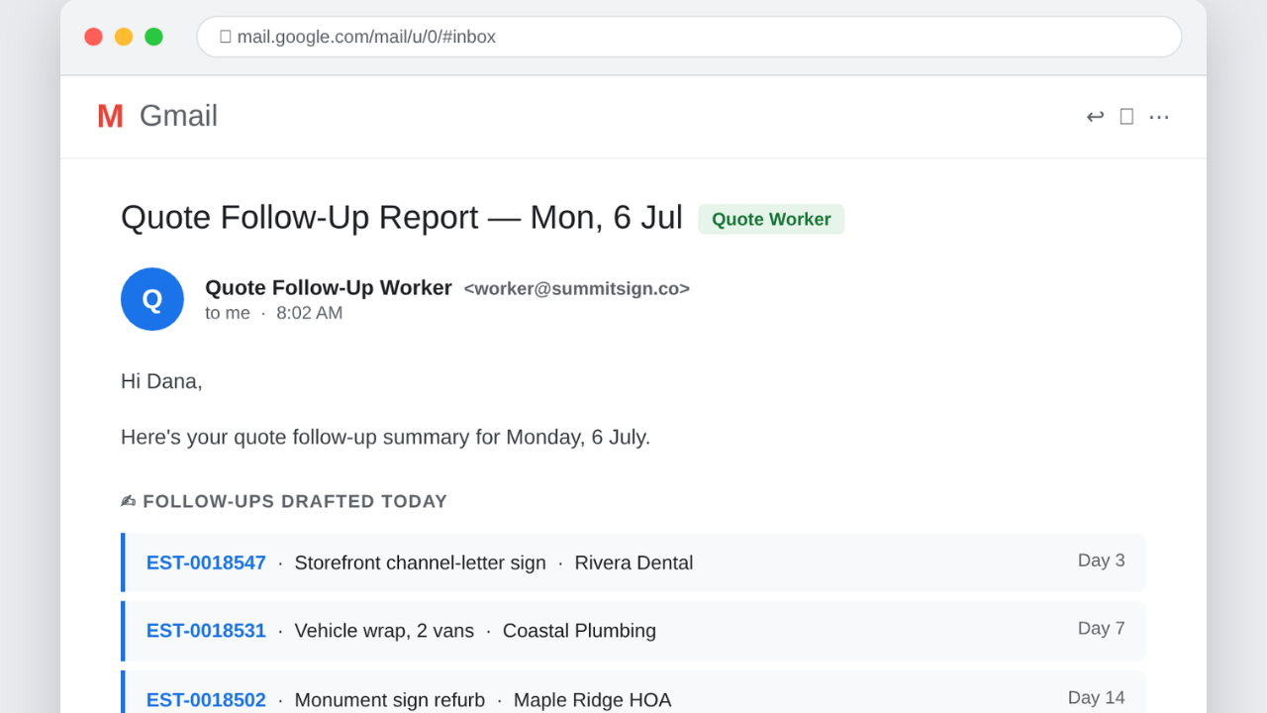Click the red Gmail M logo

coord(110,117)
